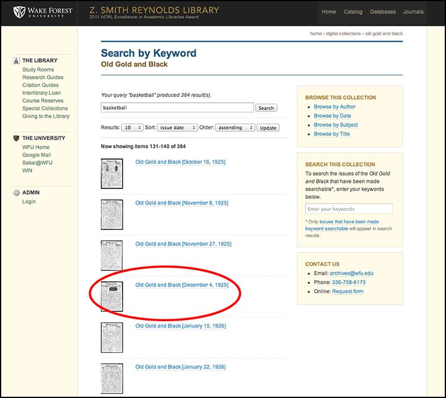Click the basketball keyword search field

pyautogui.click(x=177, y=108)
